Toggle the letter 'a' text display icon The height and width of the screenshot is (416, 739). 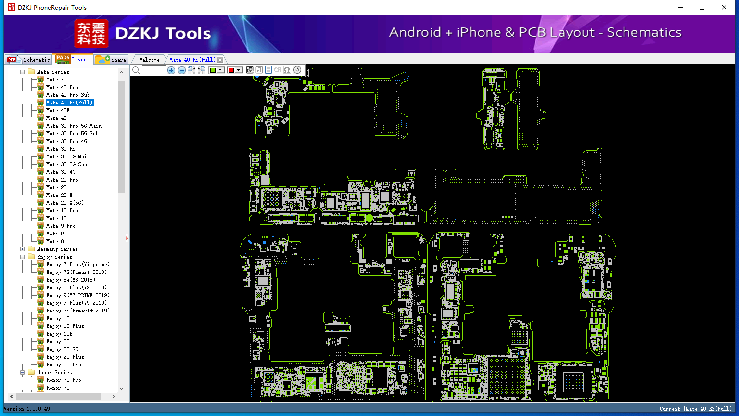(x=259, y=70)
